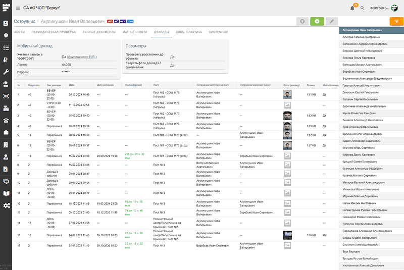Open the checklist tasks sidebar icon
Screen dimensions: 404x270
[x=6, y=47]
